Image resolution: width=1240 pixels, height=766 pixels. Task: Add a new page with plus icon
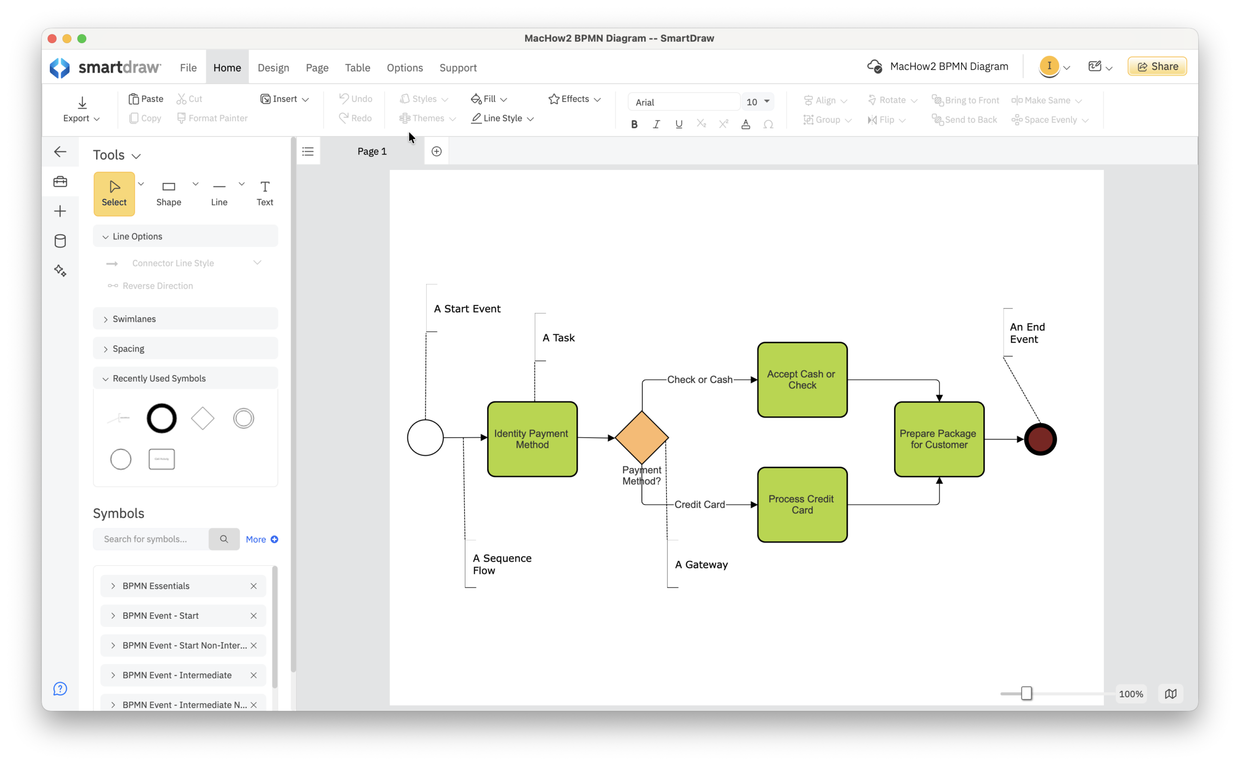coord(436,152)
